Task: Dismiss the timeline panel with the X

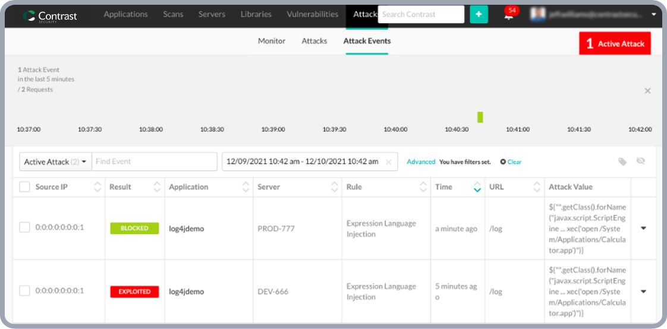Action: [647, 91]
